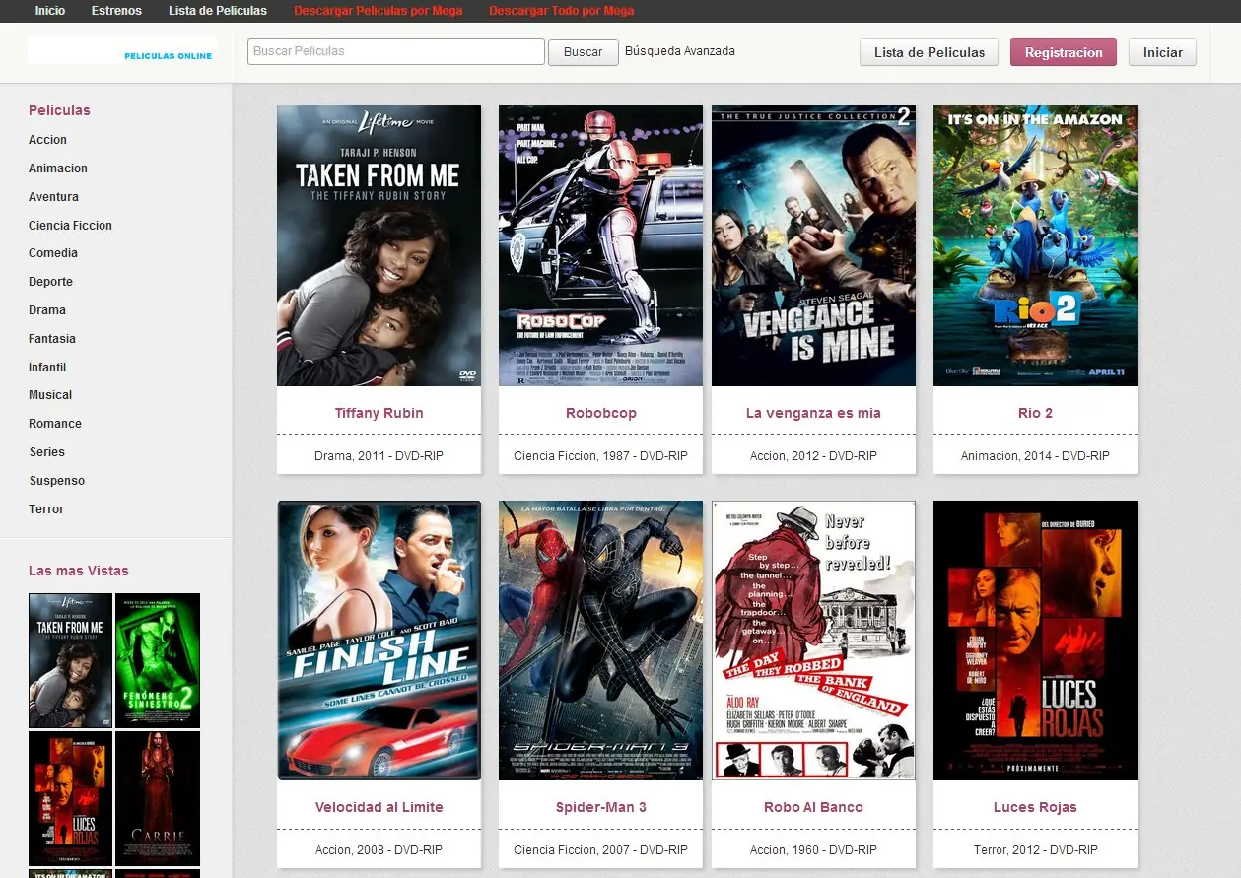
Task: Open the Finish Line poster
Action: (379, 641)
